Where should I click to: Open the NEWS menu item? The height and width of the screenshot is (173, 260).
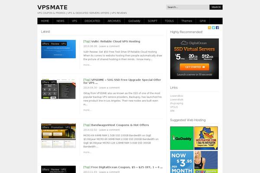coord(60,21)
